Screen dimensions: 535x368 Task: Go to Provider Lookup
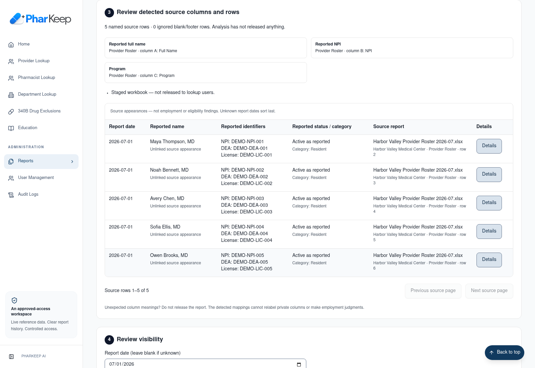pos(41,61)
